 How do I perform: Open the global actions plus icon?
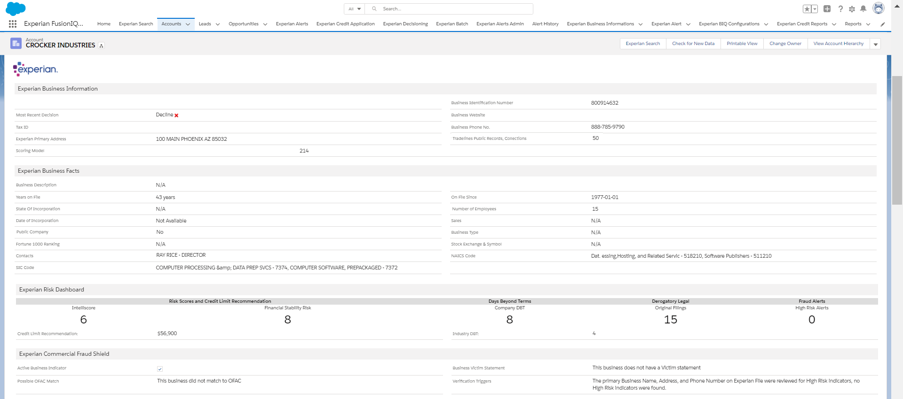coord(827,9)
